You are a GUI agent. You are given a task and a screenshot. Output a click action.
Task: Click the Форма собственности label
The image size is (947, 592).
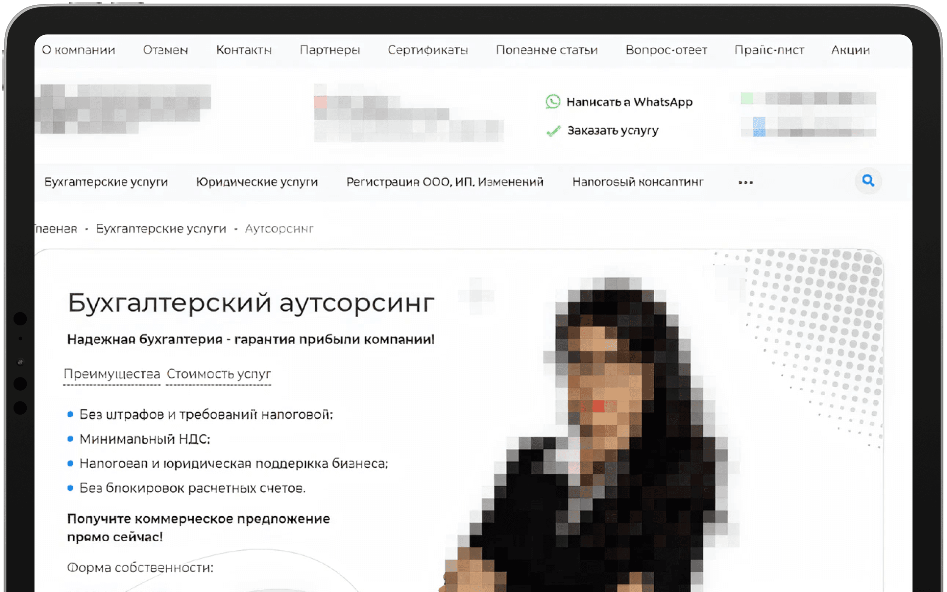click(x=140, y=567)
